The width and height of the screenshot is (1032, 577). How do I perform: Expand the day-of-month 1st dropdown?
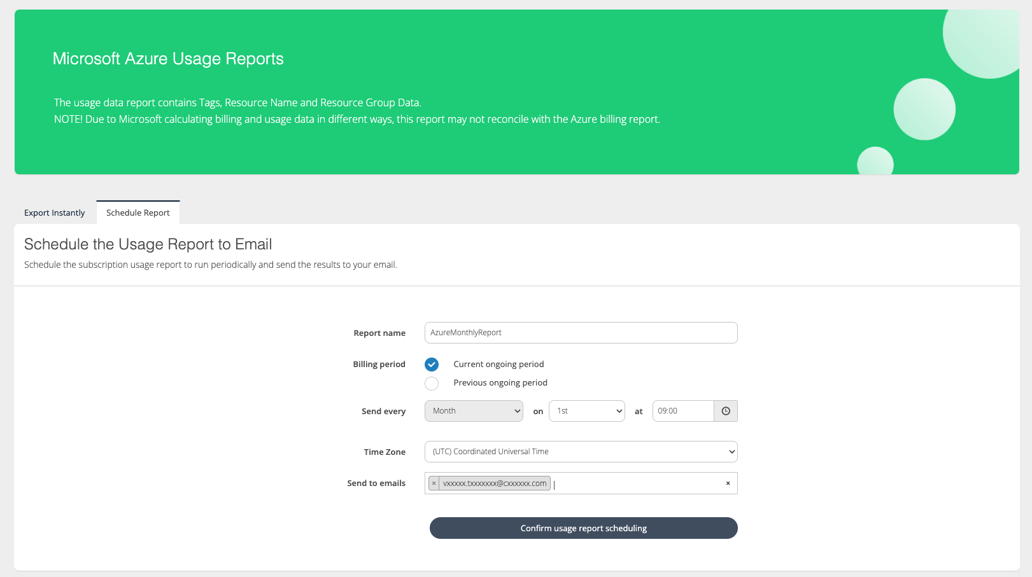(x=586, y=411)
